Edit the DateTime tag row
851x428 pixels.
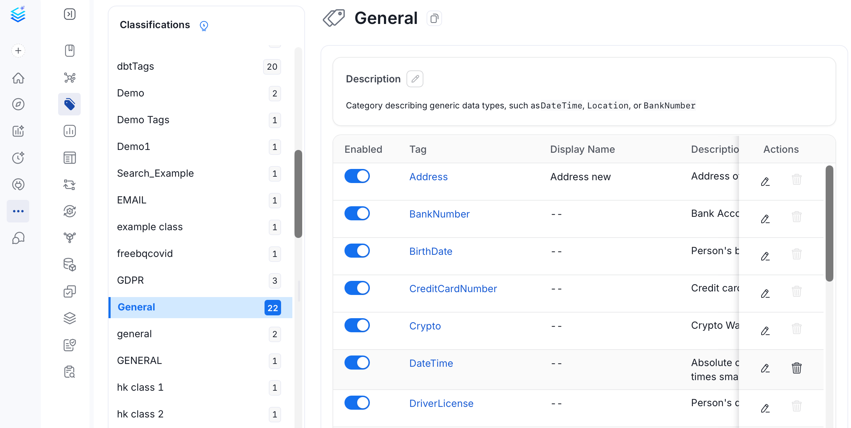point(765,368)
